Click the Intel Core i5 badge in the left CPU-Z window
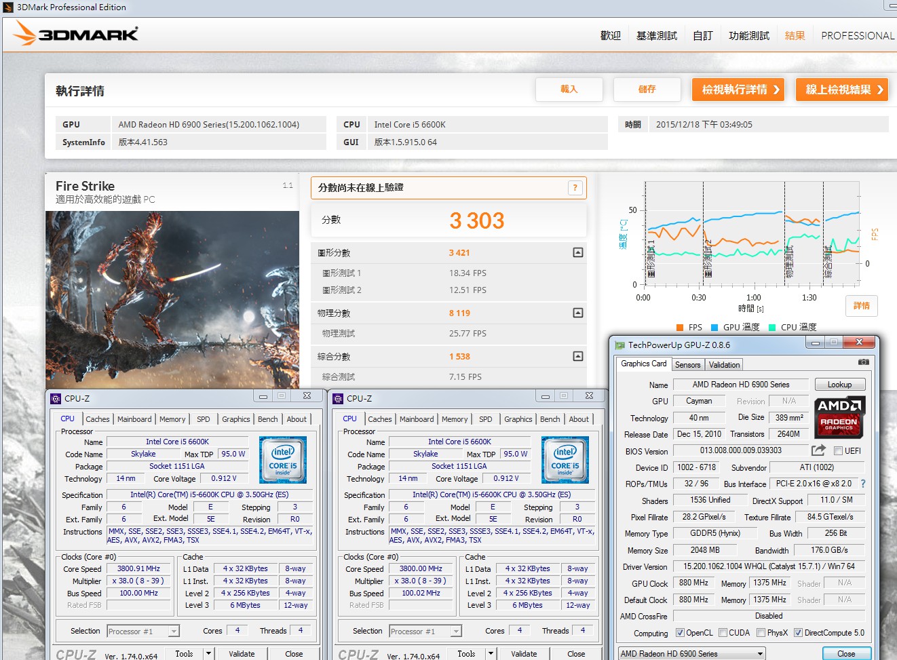 (x=283, y=459)
